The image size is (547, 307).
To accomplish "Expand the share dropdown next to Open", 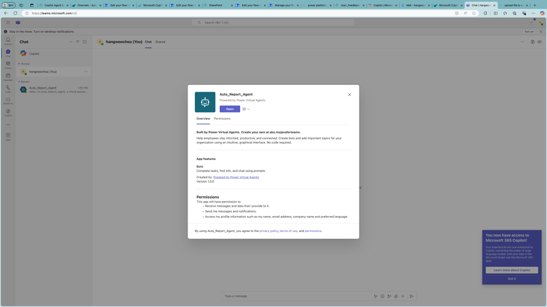I will pos(246,109).
